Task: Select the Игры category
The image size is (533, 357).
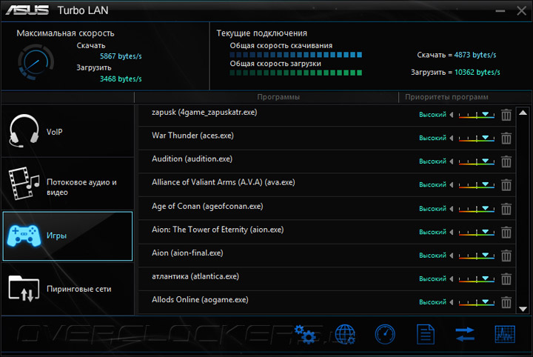Action: (x=67, y=236)
